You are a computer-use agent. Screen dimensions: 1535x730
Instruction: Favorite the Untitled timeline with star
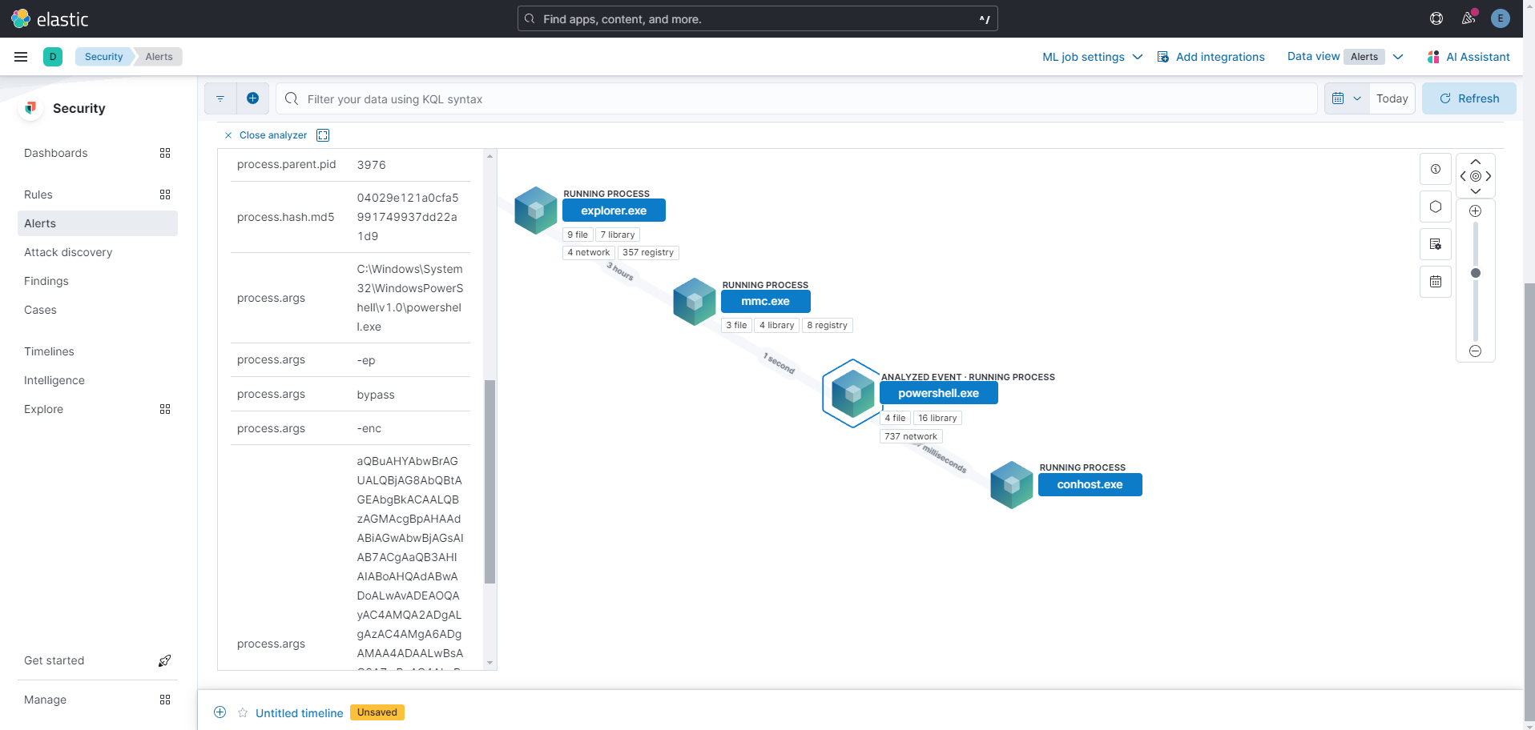coord(243,712)
